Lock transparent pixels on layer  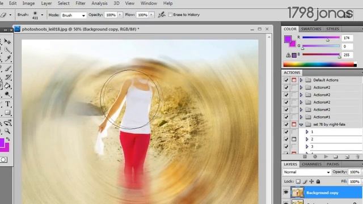(298, 181)
